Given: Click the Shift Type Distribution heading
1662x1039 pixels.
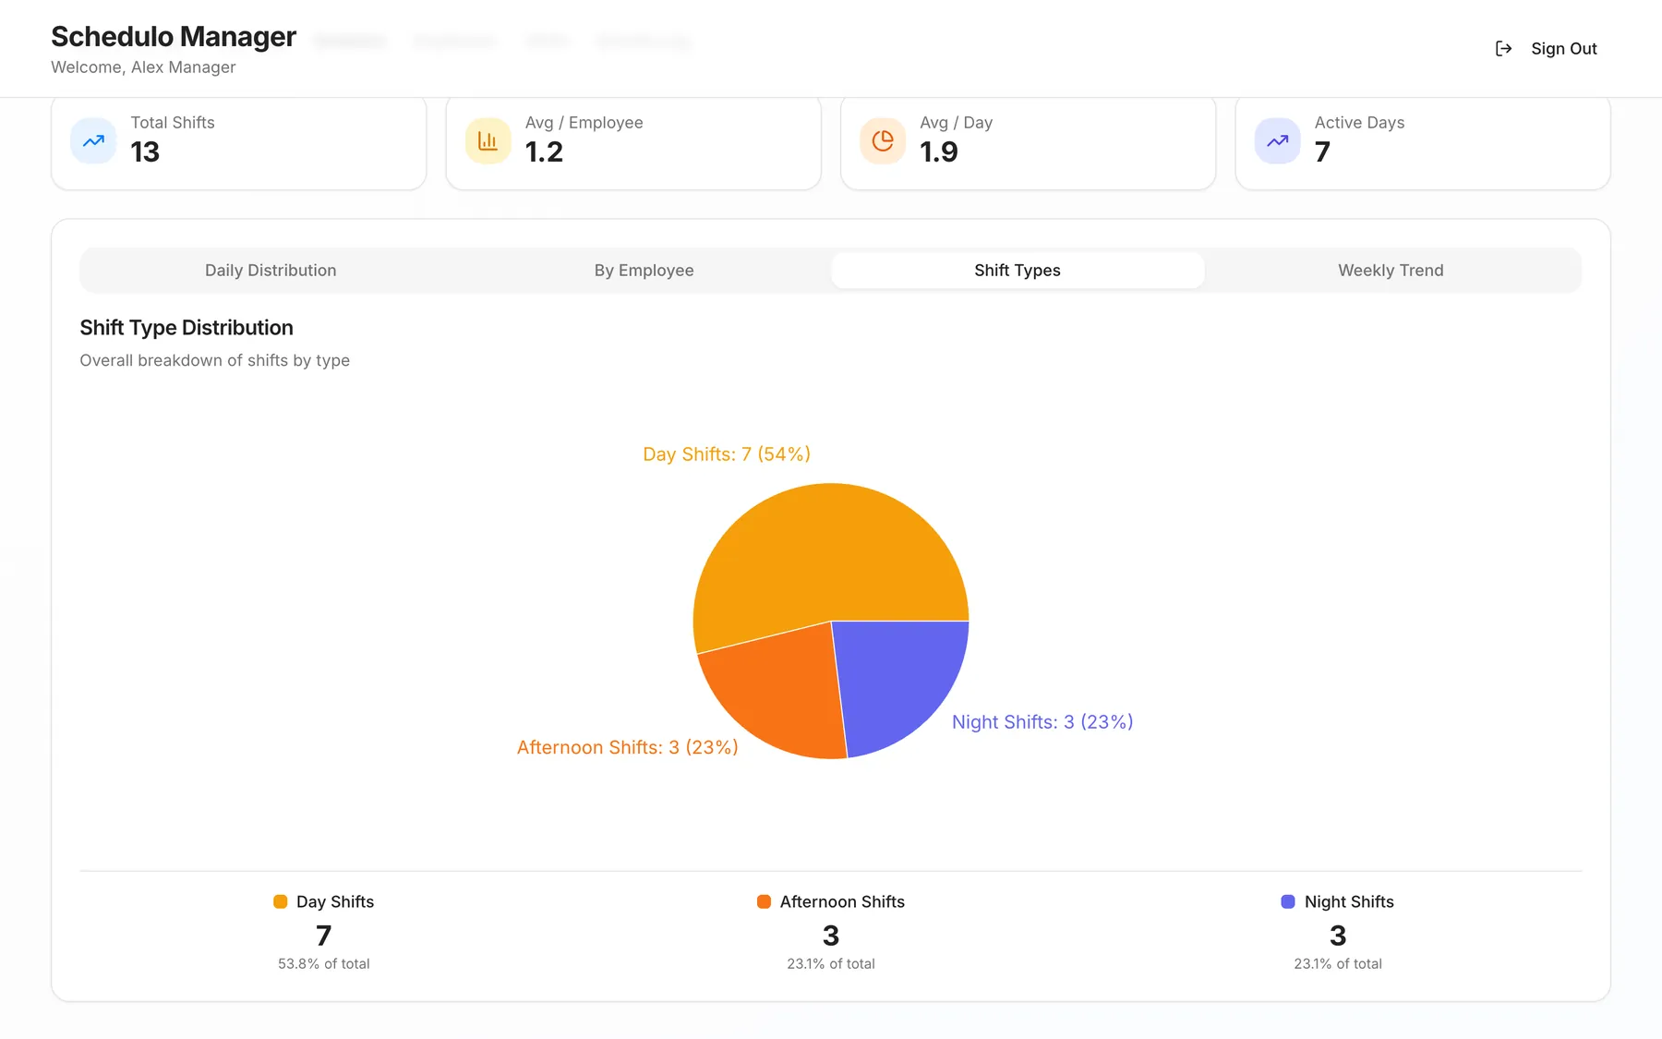Looking at the screenshot, I should tap(187, 327).
